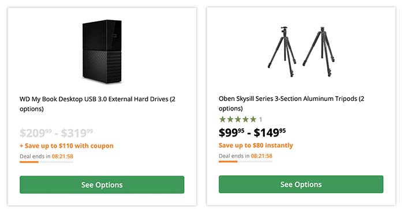Viewport: 404px width, 209px height.
Task: Click the fifth green star rating icon
Action: point(253,119)
